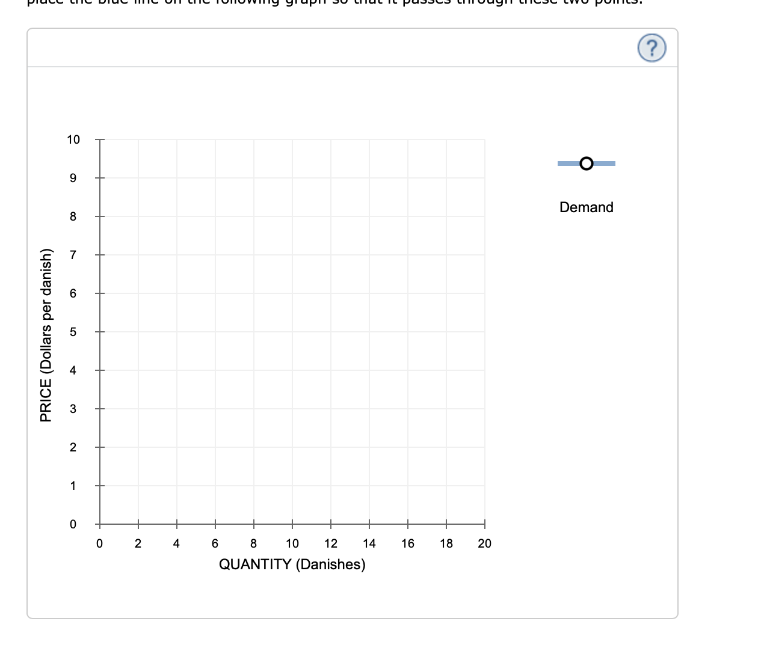Click the gridline at quantity 20
This screenshot has height=648, width=764.
[x=485, y=331]
